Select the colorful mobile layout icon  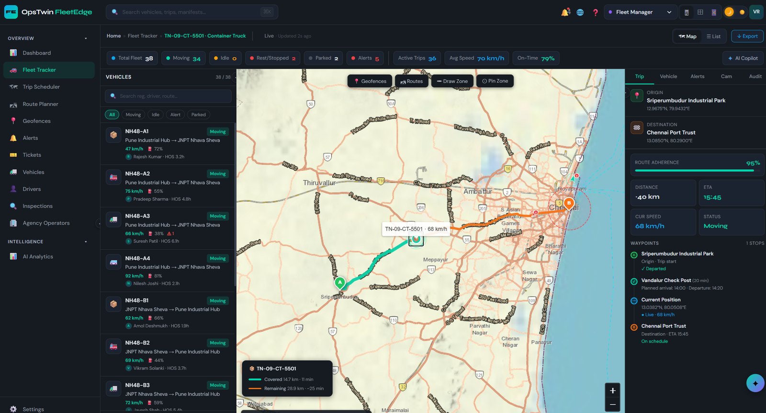pos(713,12)
